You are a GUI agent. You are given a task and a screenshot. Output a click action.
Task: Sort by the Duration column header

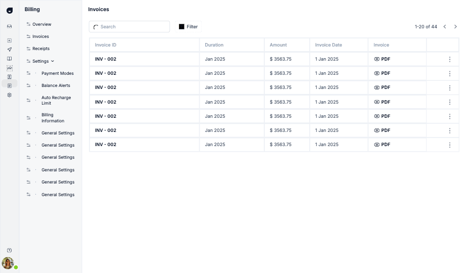pyautogui.click(x=214, y=45)
